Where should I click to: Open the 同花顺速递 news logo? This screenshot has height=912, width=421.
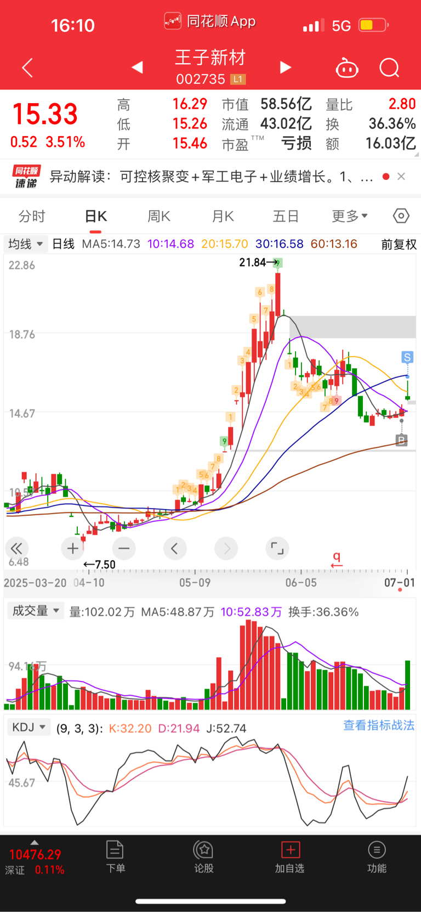point(26,177)
